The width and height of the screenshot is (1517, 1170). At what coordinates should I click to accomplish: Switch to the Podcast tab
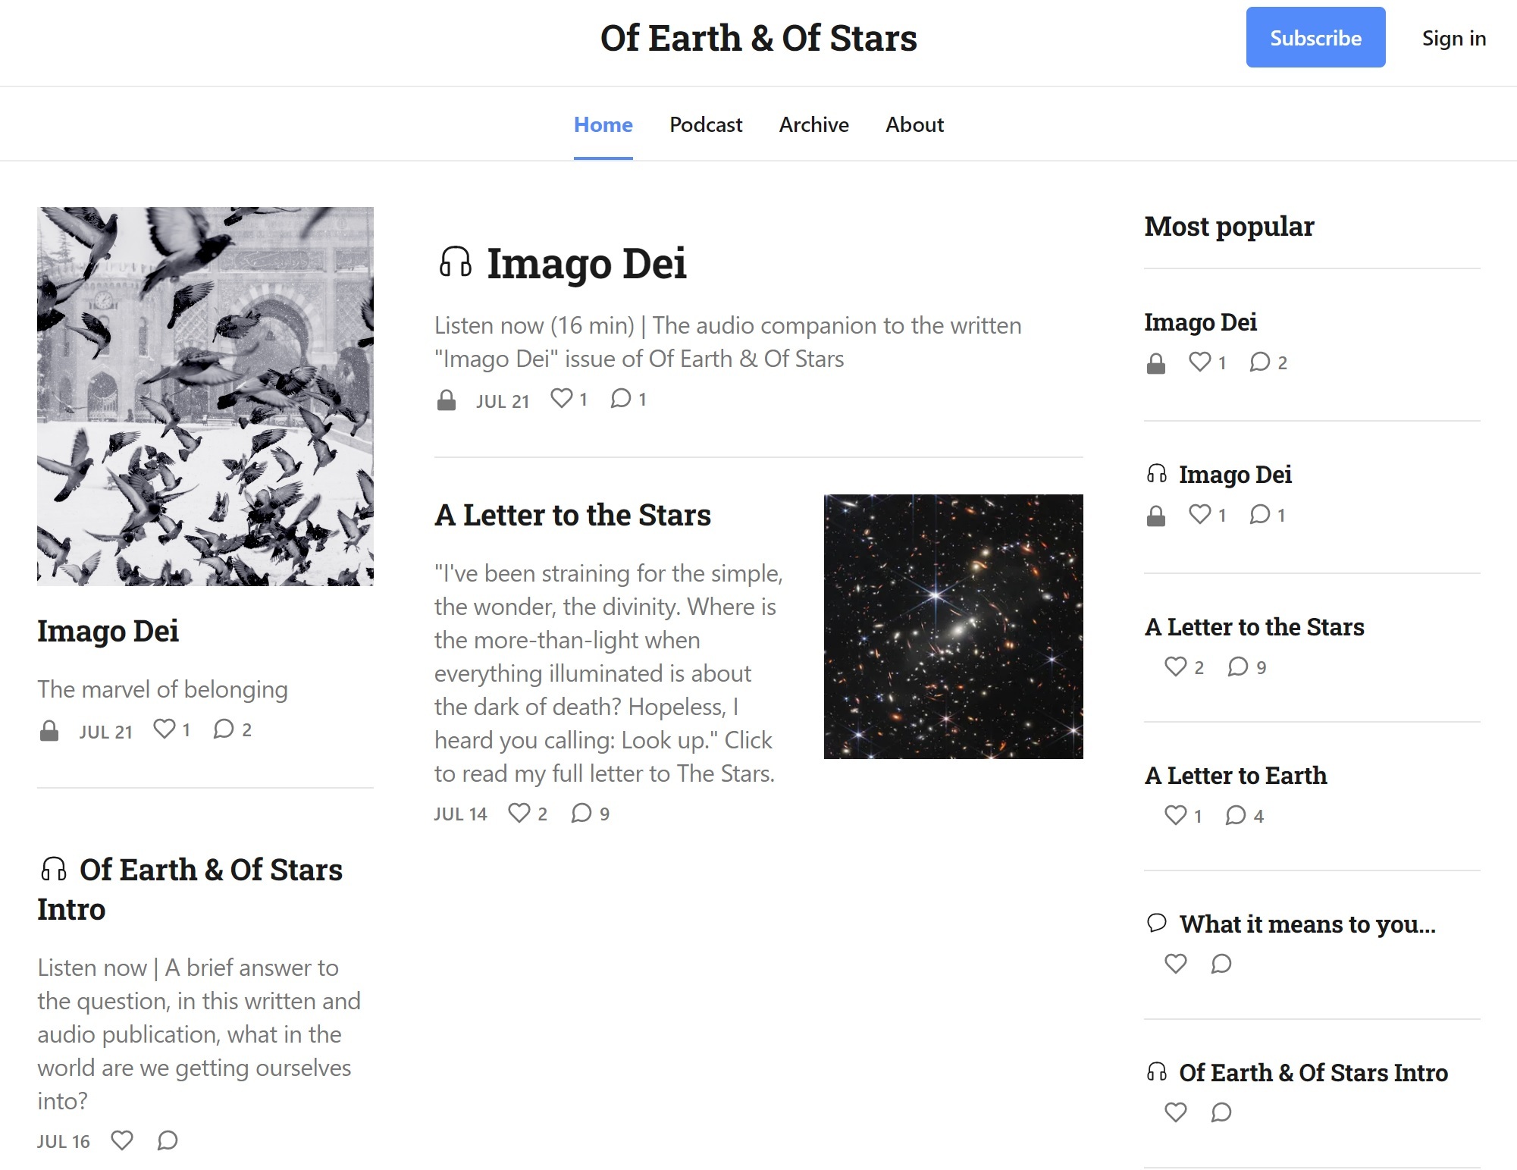point(706,124)
